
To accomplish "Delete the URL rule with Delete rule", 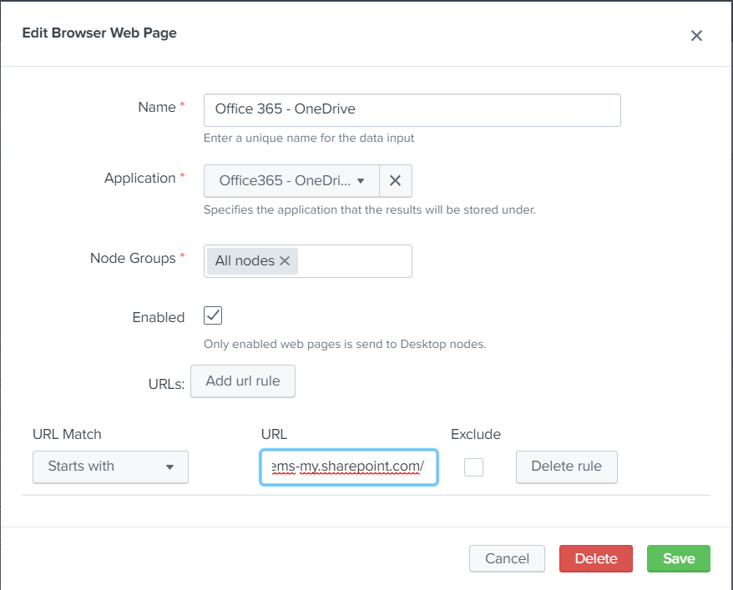I will tap(566, 466).
